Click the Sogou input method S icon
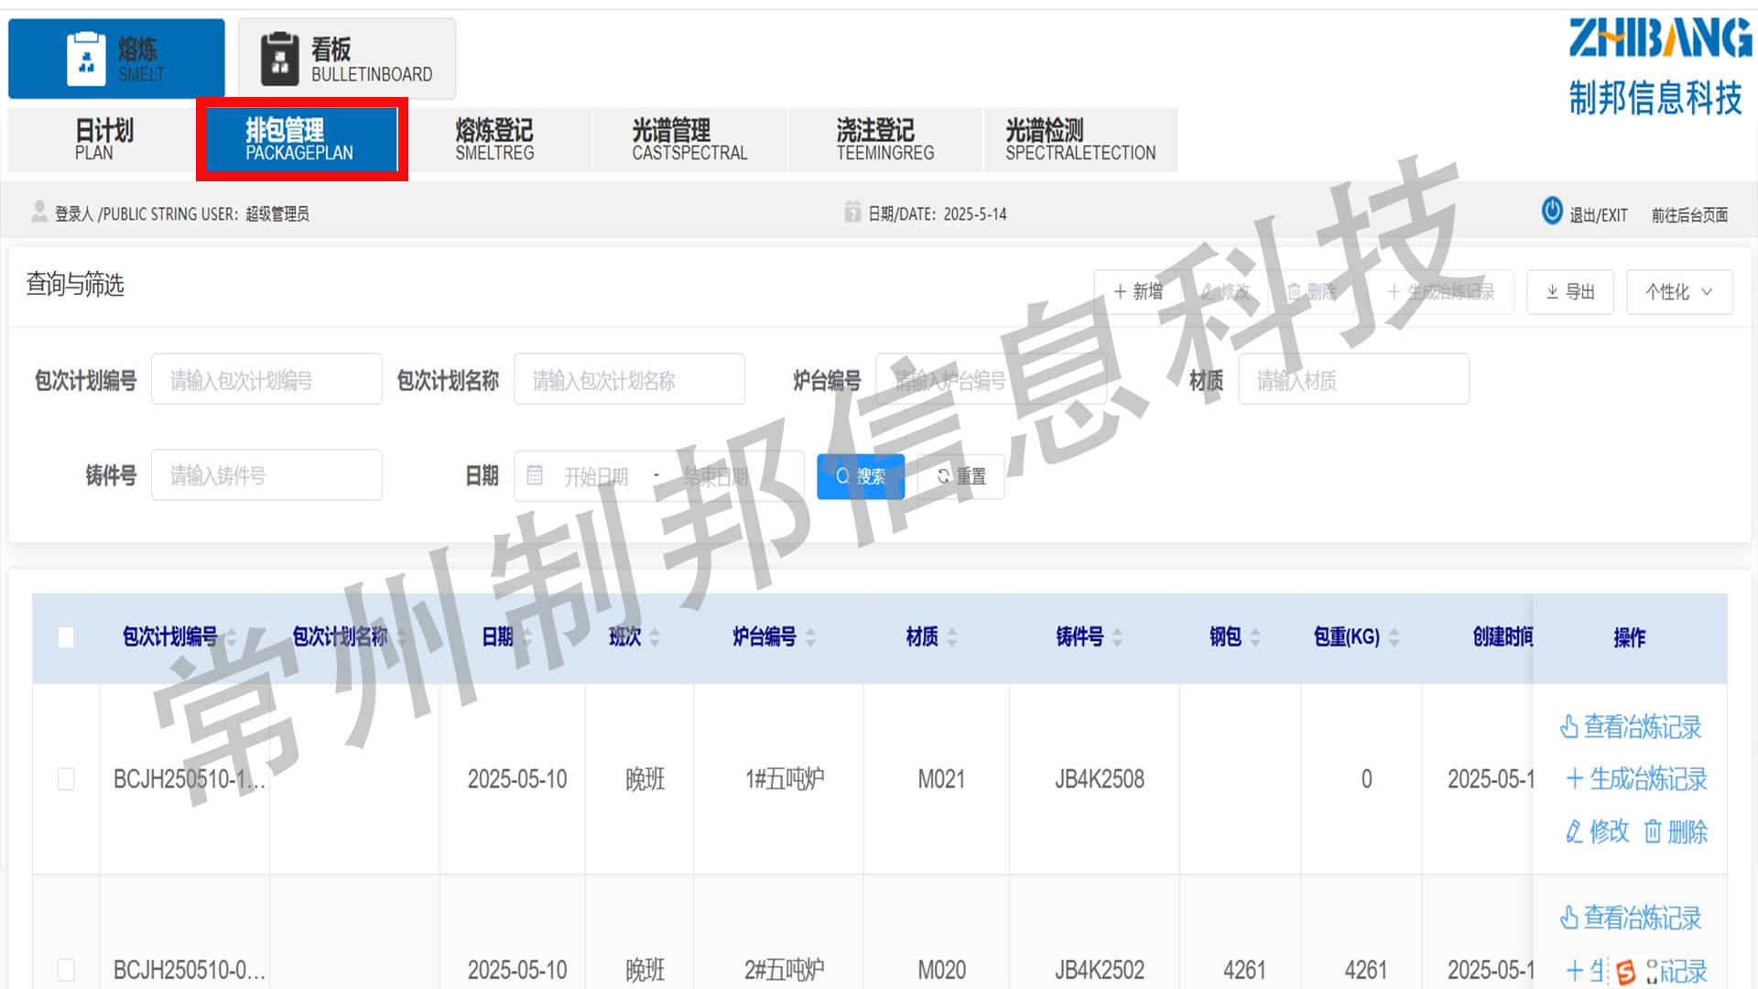Screen dimensions: 1758x989 click(x=1626, y=972)
